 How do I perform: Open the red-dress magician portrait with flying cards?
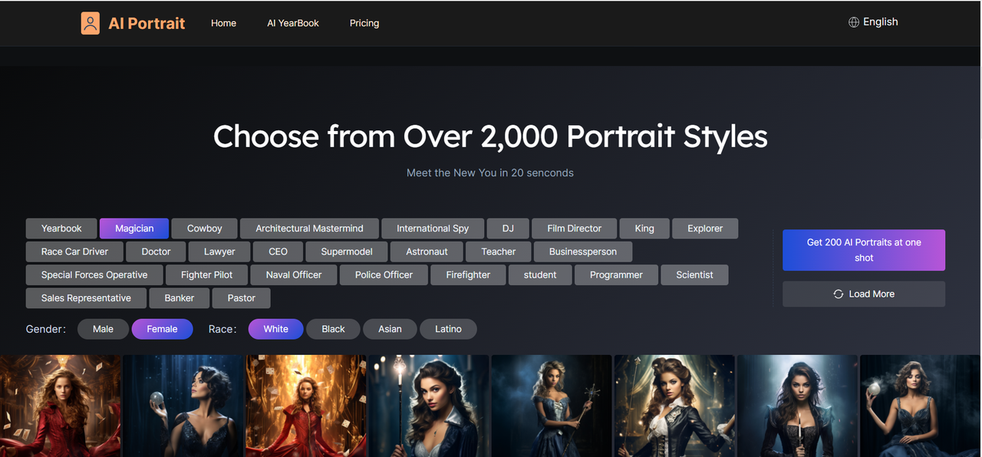(60, 406)
